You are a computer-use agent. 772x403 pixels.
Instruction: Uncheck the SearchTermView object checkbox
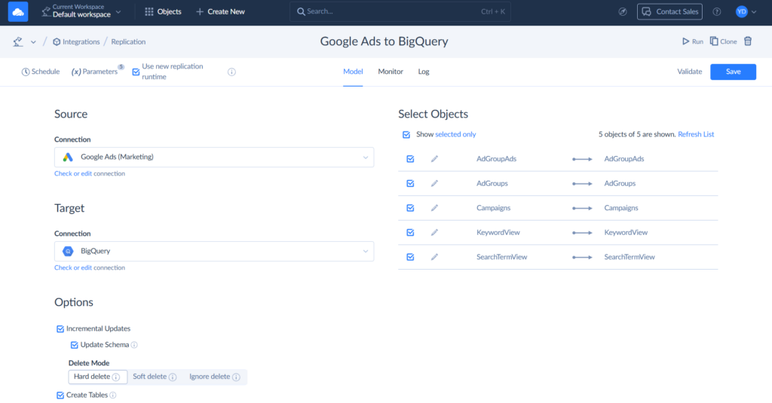point(410,258)
